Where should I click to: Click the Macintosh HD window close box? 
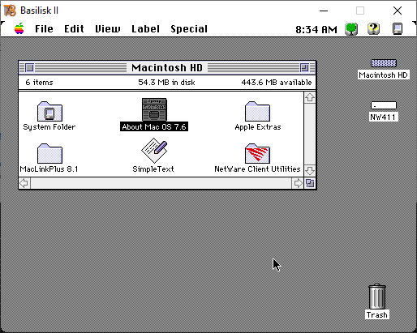30,67
